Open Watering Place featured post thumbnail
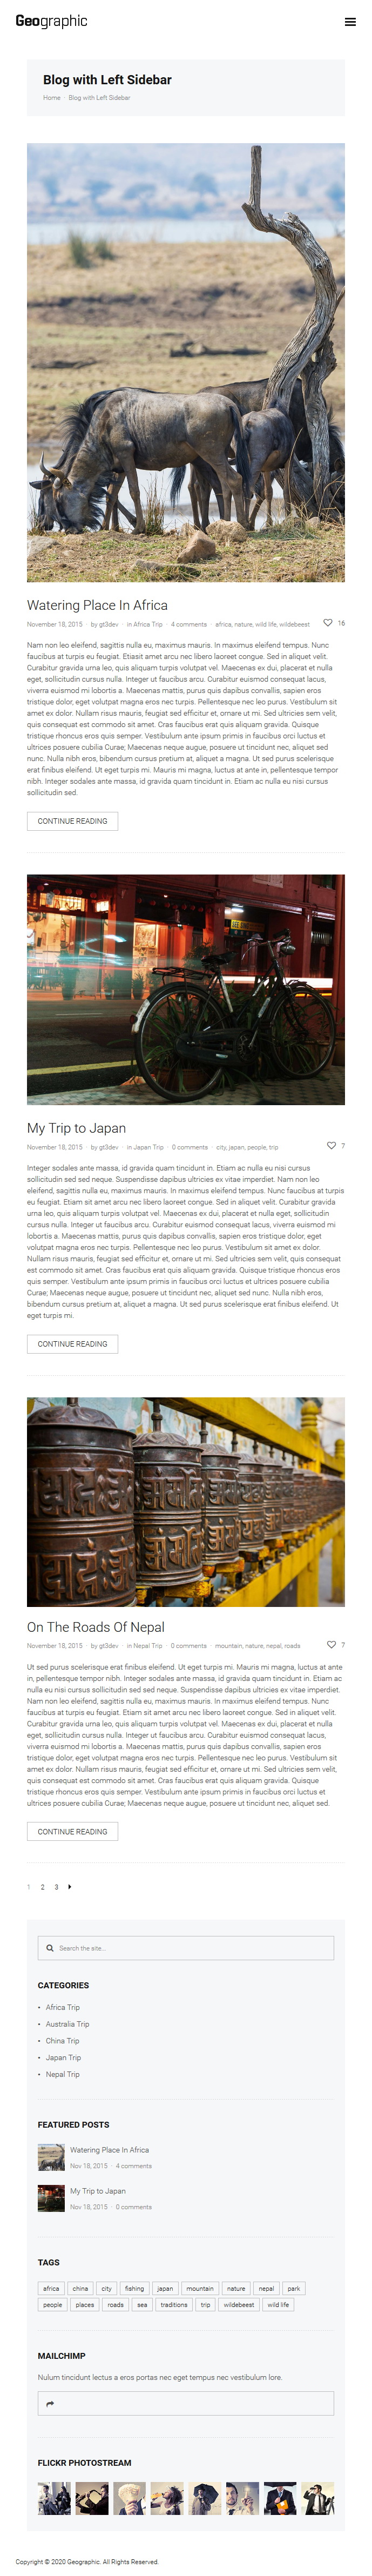The height and width of the screenshot is (2576, 372). [51, 2157]
